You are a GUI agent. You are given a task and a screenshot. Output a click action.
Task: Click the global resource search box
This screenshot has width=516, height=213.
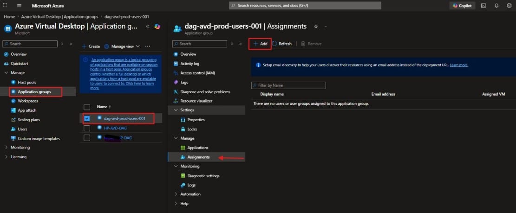[x=305, y=6]
